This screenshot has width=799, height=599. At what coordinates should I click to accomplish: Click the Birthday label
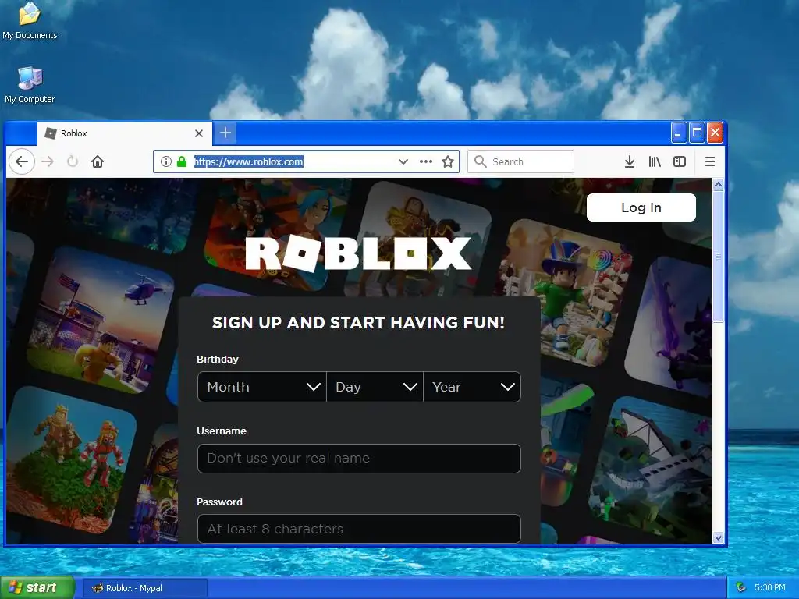[218, 359]
